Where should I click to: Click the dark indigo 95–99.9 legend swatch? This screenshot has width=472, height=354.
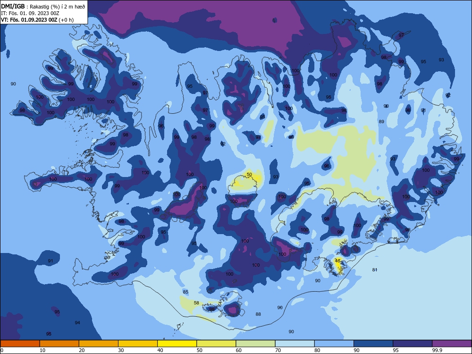(413, 344)
